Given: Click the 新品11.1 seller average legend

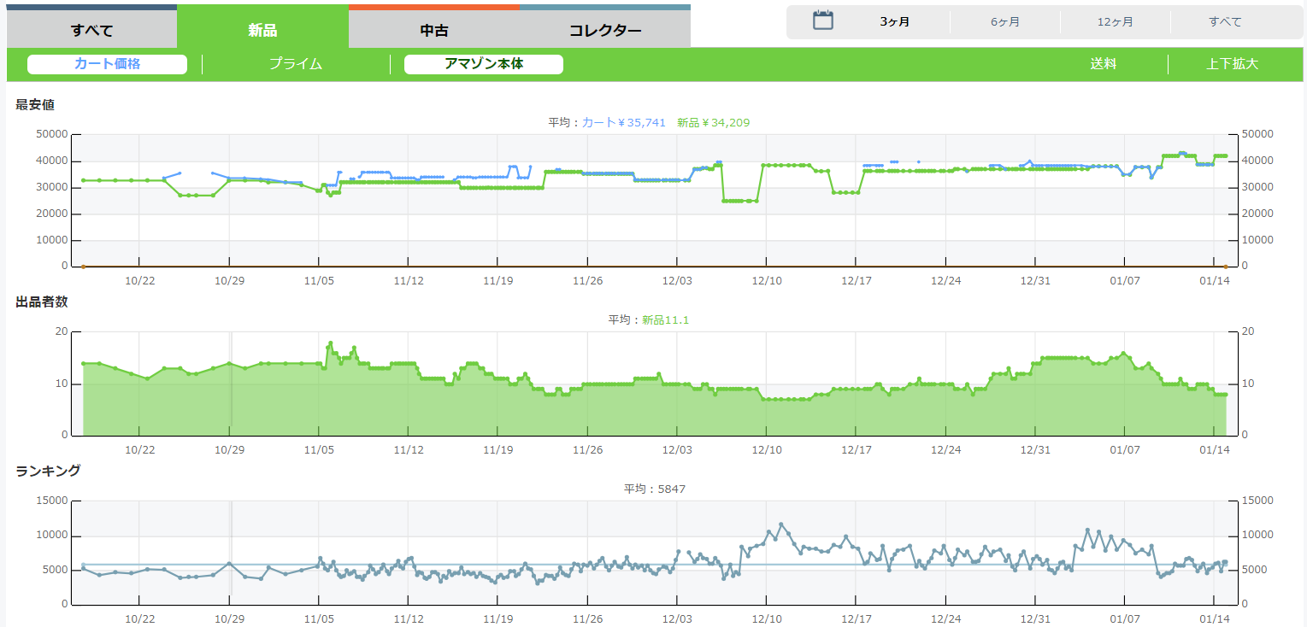Looking at the screenshot, I should point(665,320).
